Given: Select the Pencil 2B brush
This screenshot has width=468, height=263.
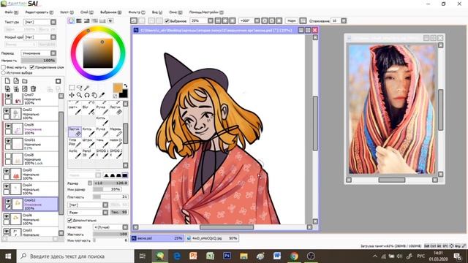Looking at the screenshot, I should (x=88, y=153).
